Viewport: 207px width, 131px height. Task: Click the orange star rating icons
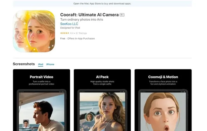click(65, 33)
